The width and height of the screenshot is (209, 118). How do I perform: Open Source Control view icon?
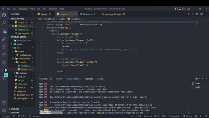point(4,31)
